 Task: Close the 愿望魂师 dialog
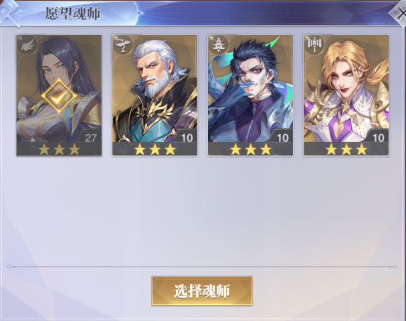click(x=400, y=13)
